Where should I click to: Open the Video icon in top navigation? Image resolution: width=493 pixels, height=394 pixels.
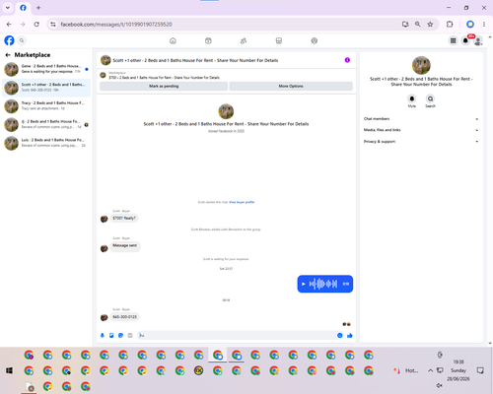tap(208, 40)
